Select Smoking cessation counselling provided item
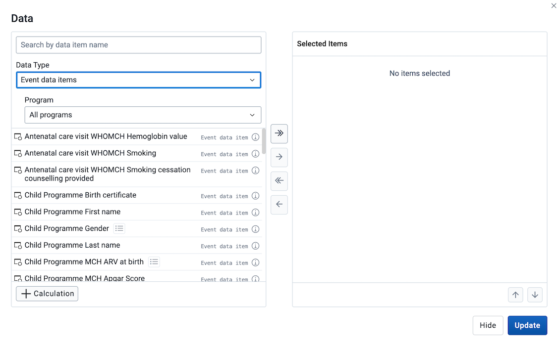 (x=137, y=174)
